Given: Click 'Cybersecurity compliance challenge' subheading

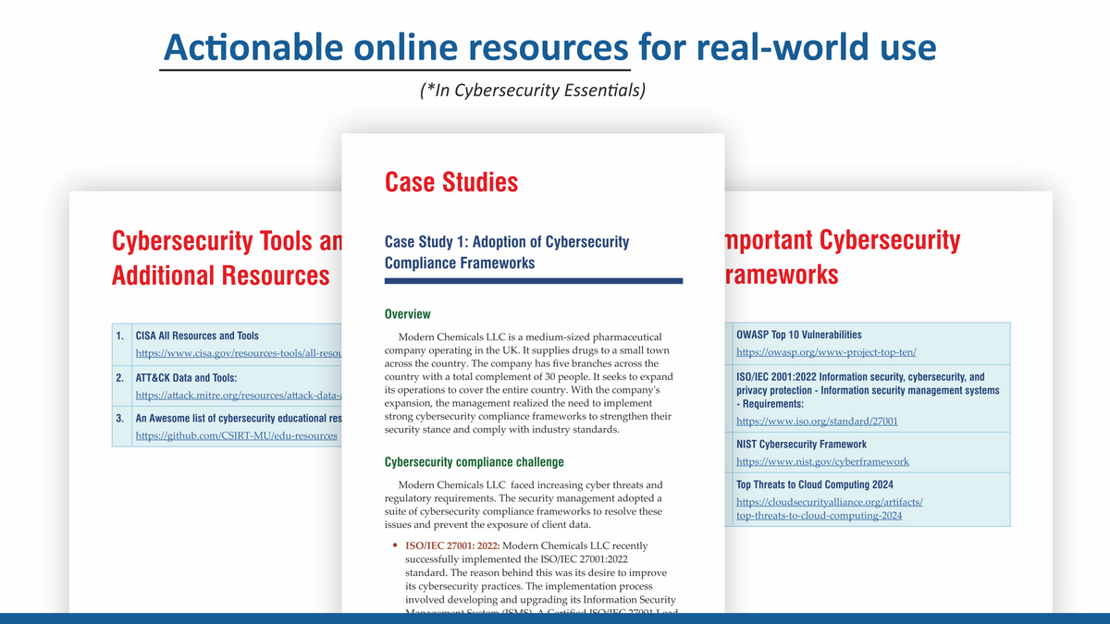Looking at the screenshot, I should pos(474,461).
